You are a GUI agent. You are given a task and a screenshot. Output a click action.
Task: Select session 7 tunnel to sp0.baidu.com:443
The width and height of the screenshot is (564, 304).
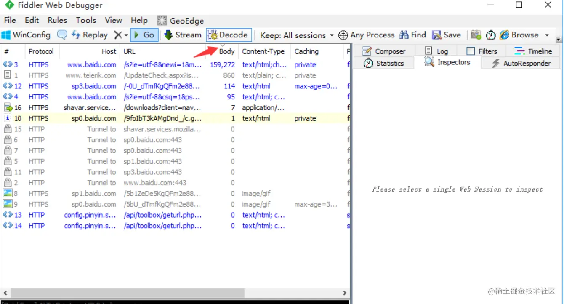click(175, 151)
